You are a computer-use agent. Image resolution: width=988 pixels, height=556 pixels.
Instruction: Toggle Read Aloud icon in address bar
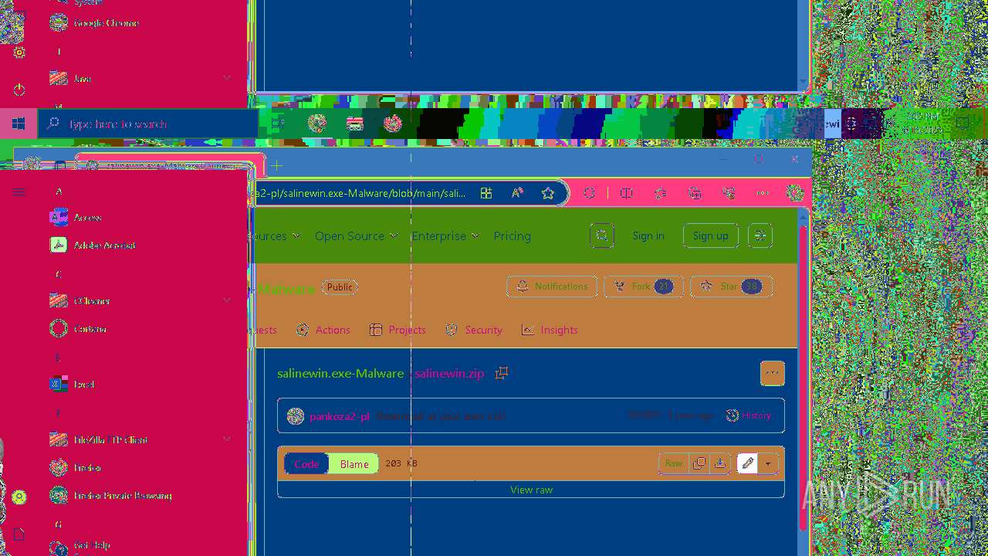pos(517,193)
